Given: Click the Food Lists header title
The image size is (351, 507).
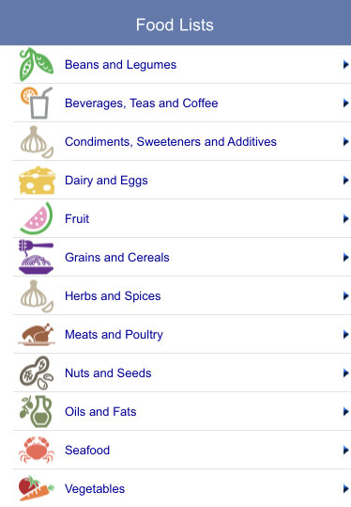Looking at the screenshot, I should click(x=175, y=24).
